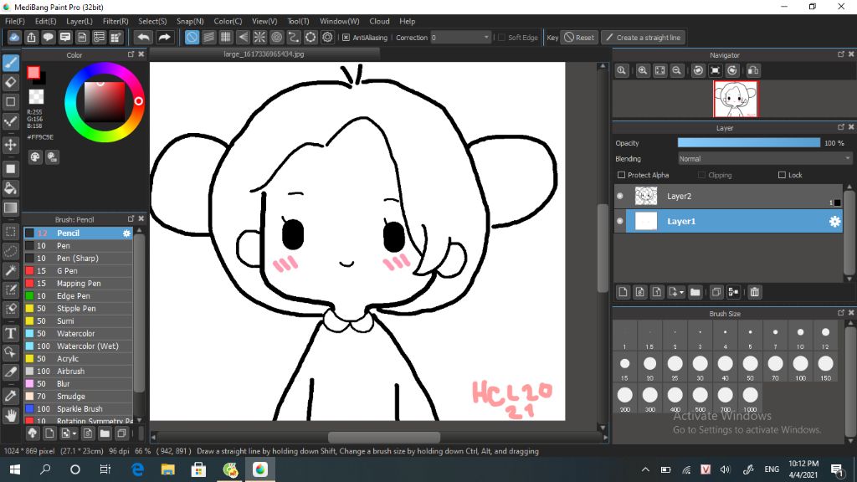
Task: Open Layer1 settings gear
Action: [834, 221]
